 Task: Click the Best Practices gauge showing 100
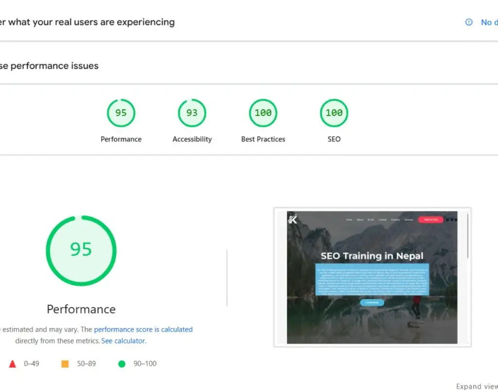(x=263, y=112)
